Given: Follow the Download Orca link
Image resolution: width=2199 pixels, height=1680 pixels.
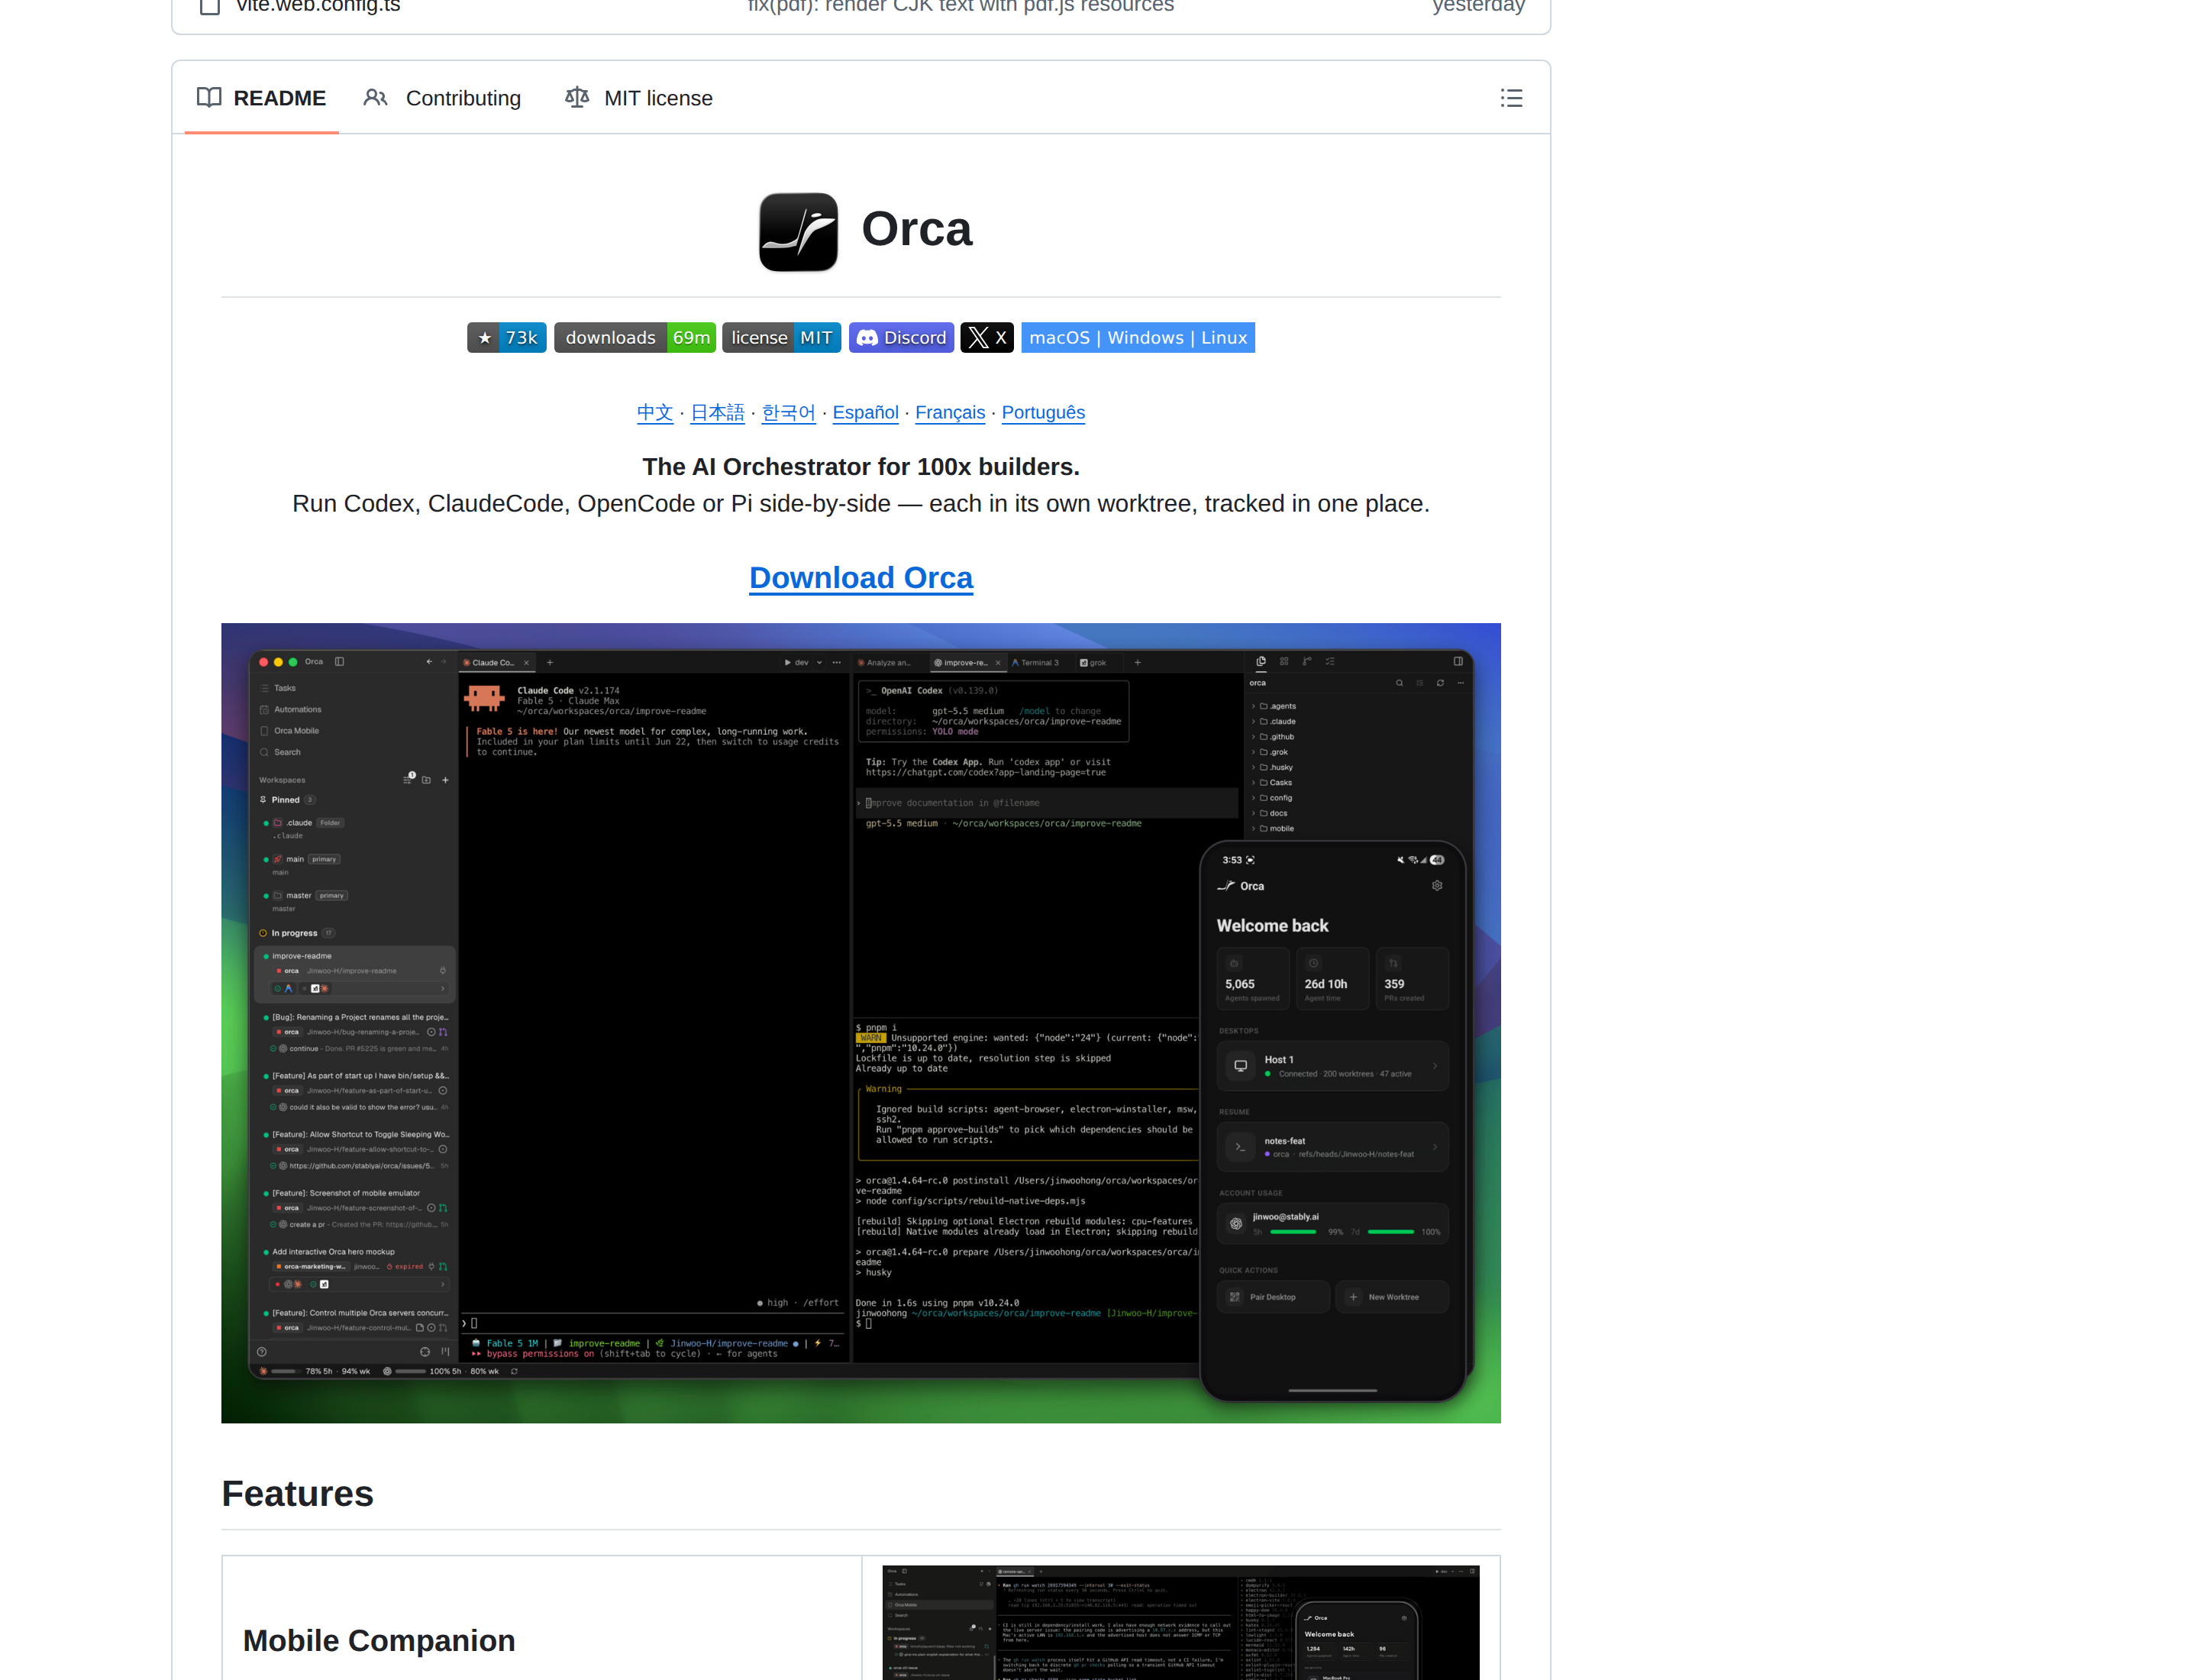Looking at the screenshot, I should pos(860,577).
